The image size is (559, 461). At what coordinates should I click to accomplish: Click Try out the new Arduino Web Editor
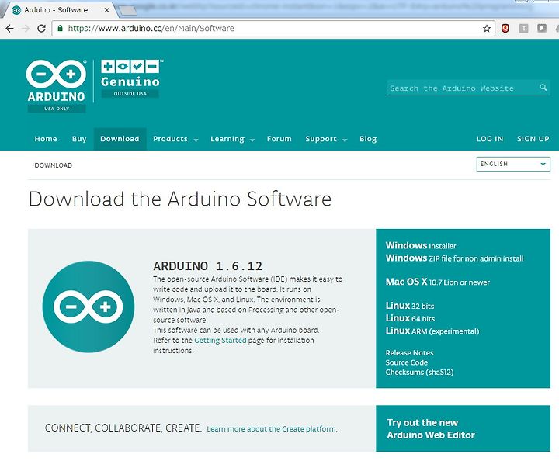(x=431, y=428)
